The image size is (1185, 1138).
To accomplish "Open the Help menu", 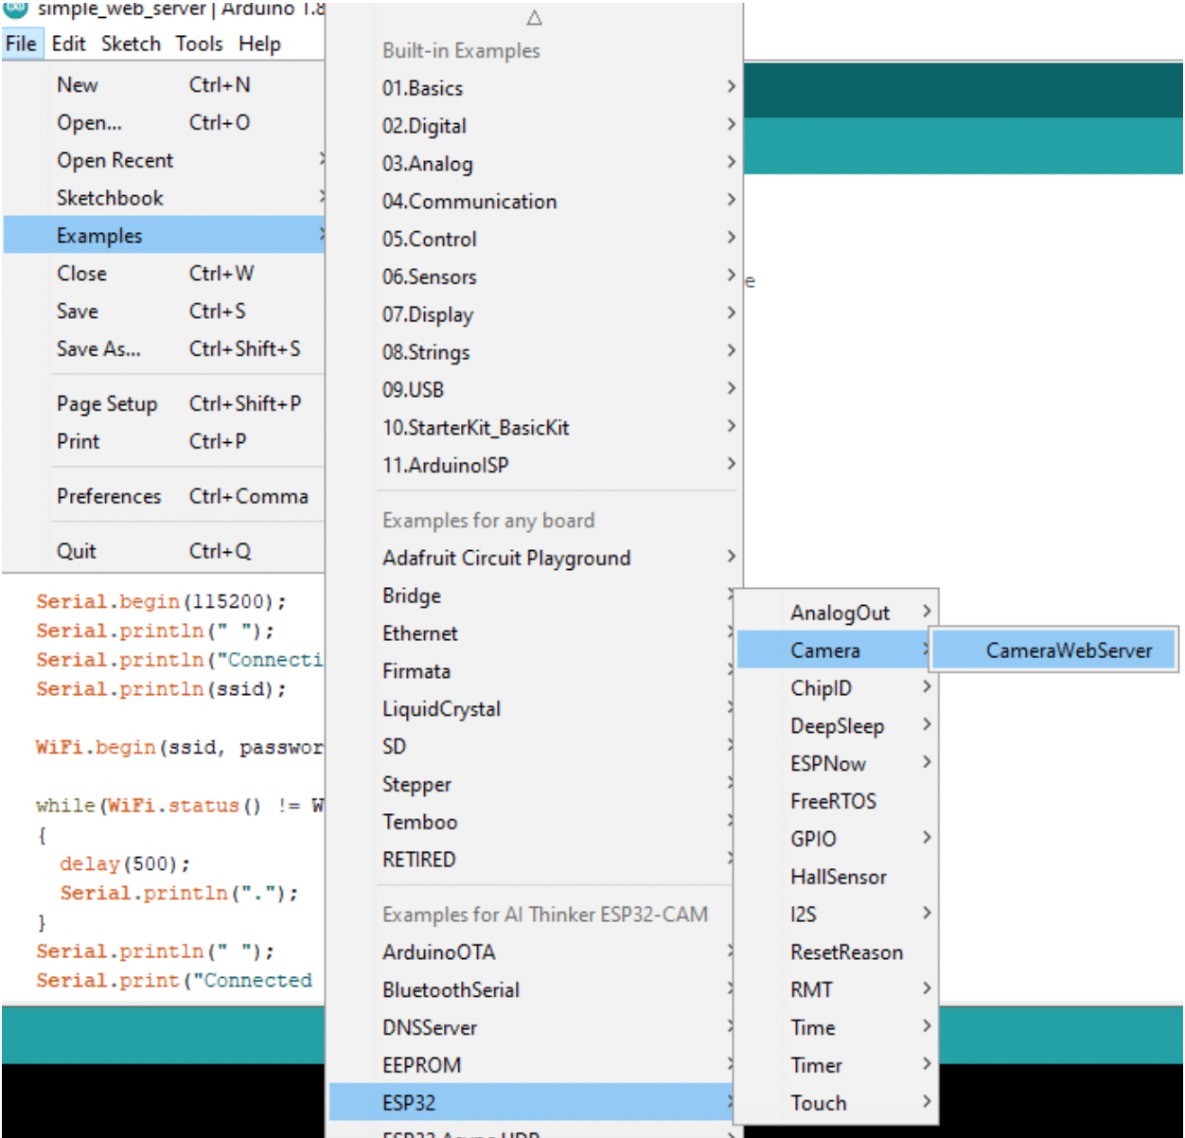I will coord(259,44).
